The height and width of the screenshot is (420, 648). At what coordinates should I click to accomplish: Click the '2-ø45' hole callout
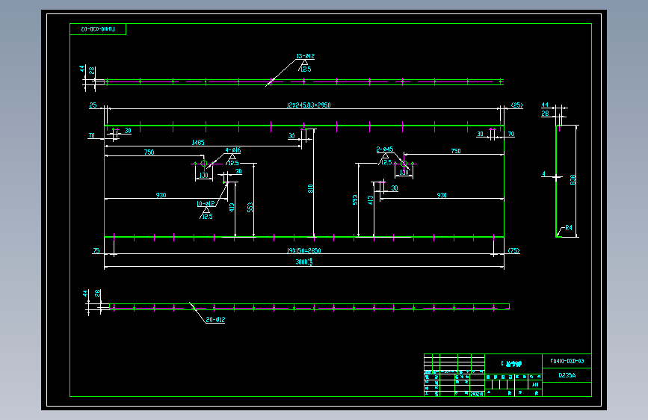tap(385, 149)
